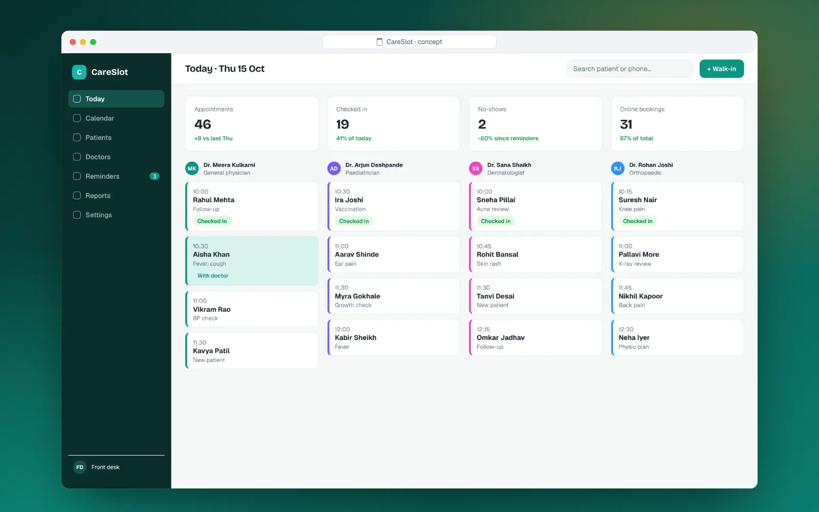
Task: Click the Reports sidebar icon
Action: (x=77, y=196)
